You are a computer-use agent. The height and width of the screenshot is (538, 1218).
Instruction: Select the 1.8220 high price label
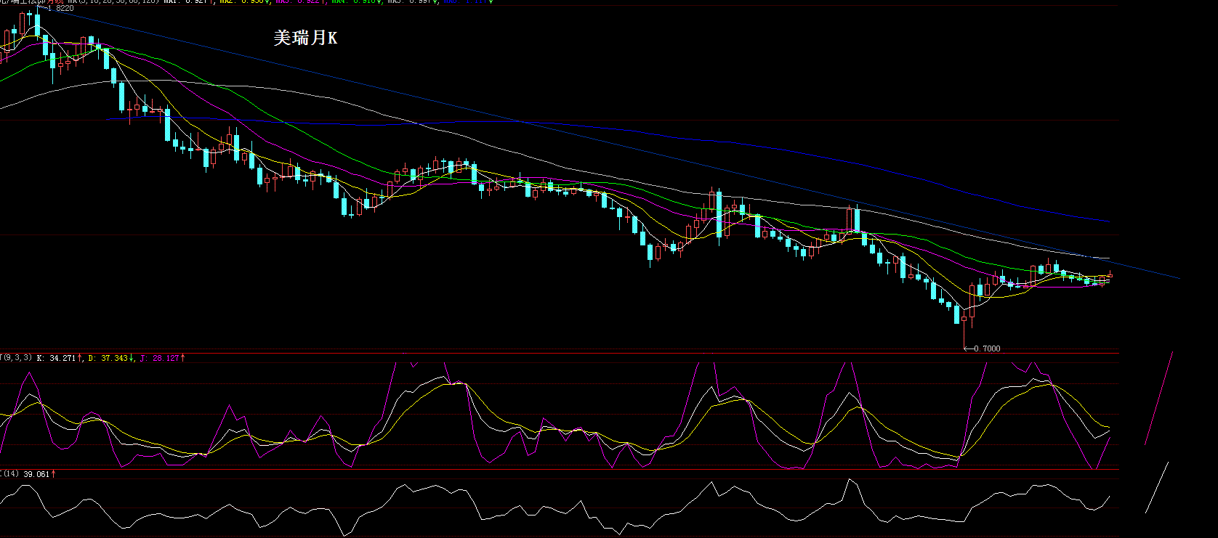pos(60,8)
